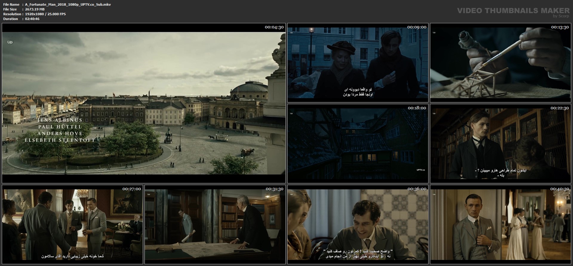Select the laughing man thumbnail at 00:36:00
The image size is (573, 266).
point(358,225)
